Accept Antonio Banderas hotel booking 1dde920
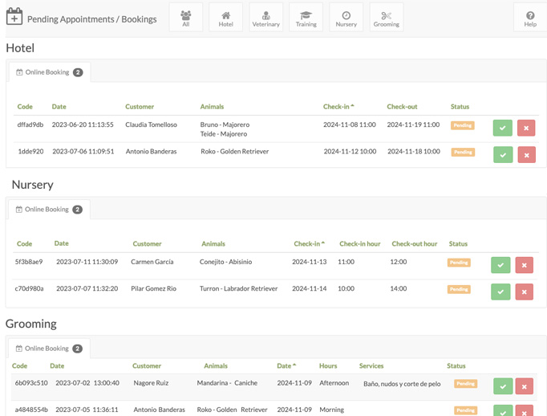 point(503,155)
